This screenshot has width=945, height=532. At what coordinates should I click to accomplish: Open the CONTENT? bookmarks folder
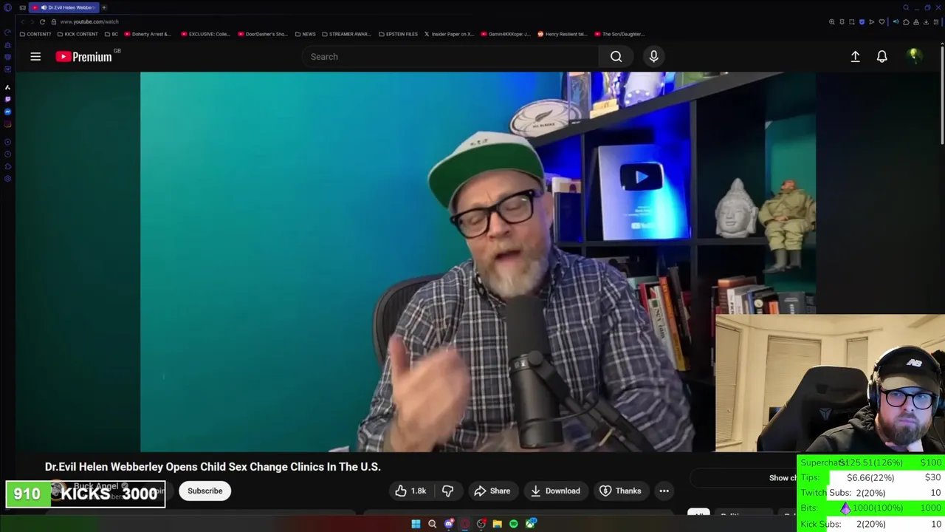[x=35, y=34]
